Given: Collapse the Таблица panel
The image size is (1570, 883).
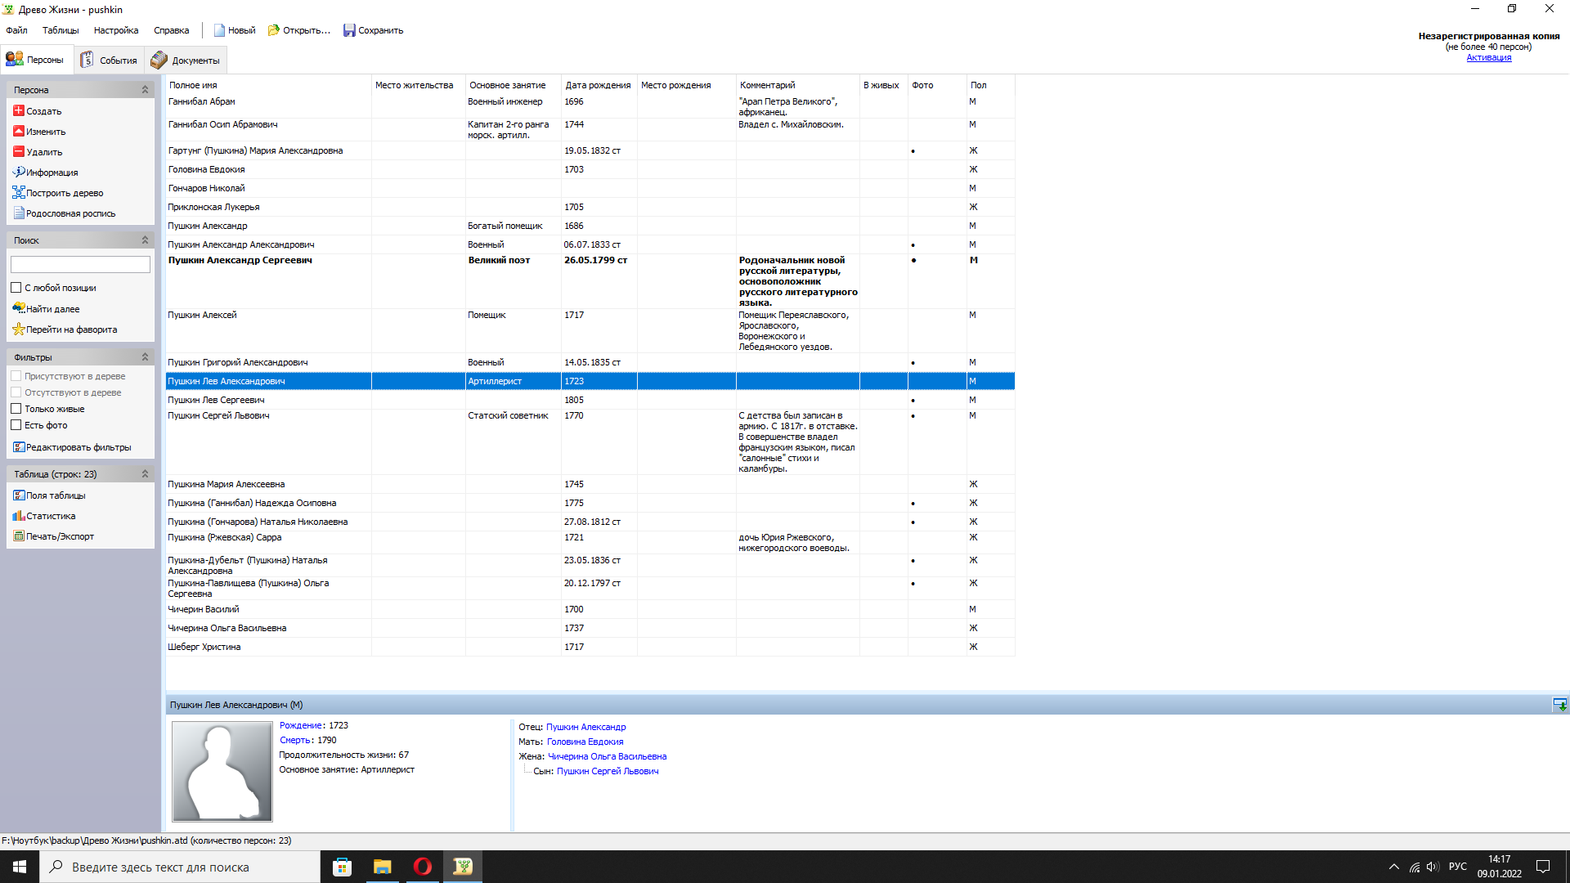Looking at the screenshot, I should pos(145,473).
